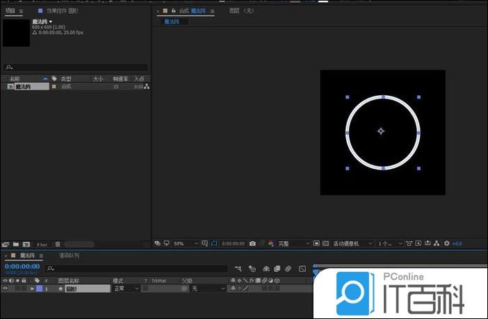Click the graph editor icon in timeline
This screenshot has width=488, height=319.
pos(302,268)
